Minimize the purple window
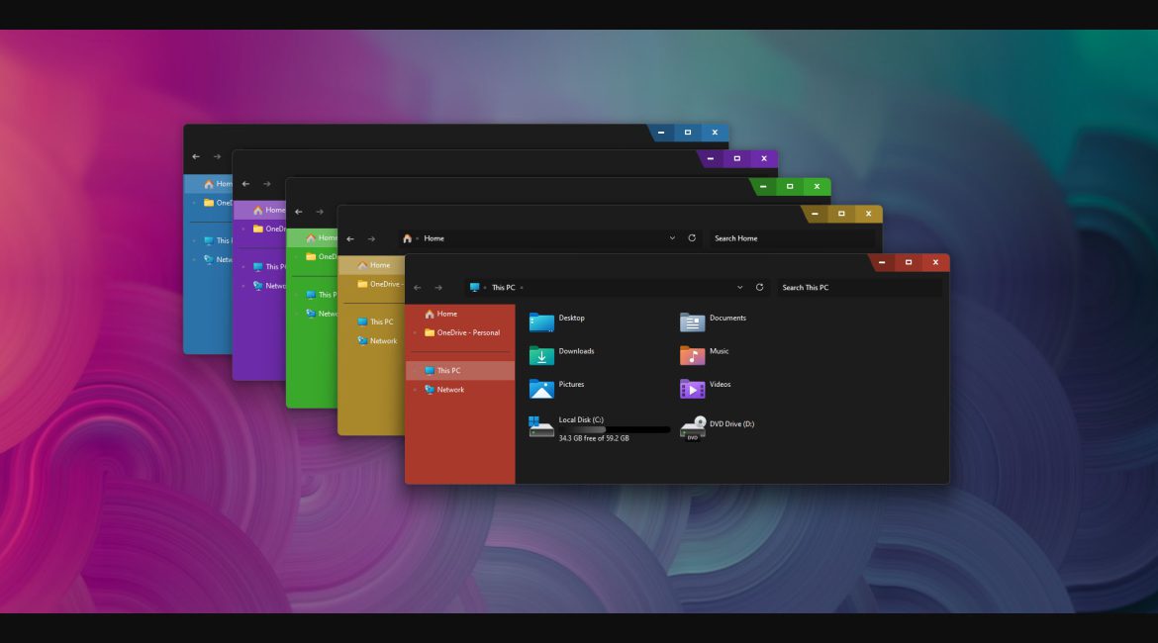Image resolution: width=1158 pixels, height=643 pixels. 711,158
